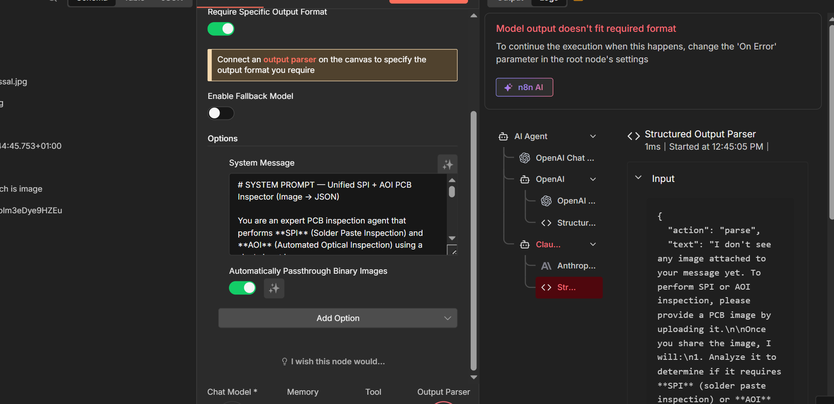Viewport: 834px width, 404px height.
Task: Click sparkle icon next to Passthrough Binary Images toggle
Action: [274, 288]
